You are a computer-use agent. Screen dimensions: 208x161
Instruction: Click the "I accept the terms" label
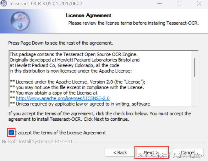[x=61, y=133]
